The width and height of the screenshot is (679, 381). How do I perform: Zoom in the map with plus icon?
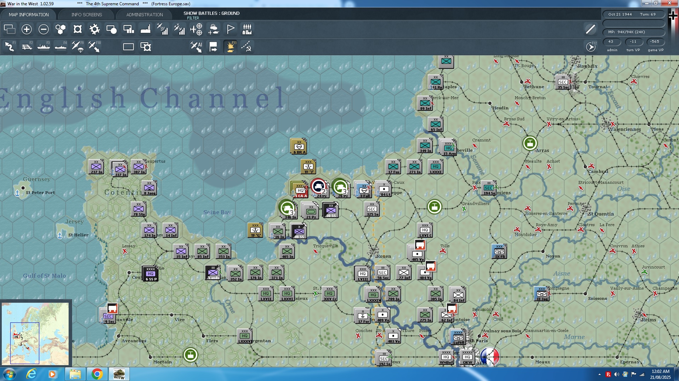point(27,29)
